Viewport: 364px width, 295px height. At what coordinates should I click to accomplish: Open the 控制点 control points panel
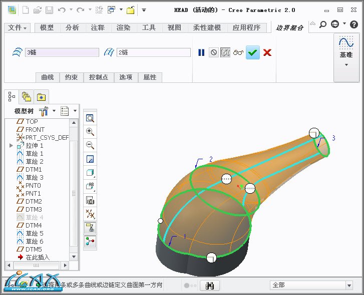(99, 77)
